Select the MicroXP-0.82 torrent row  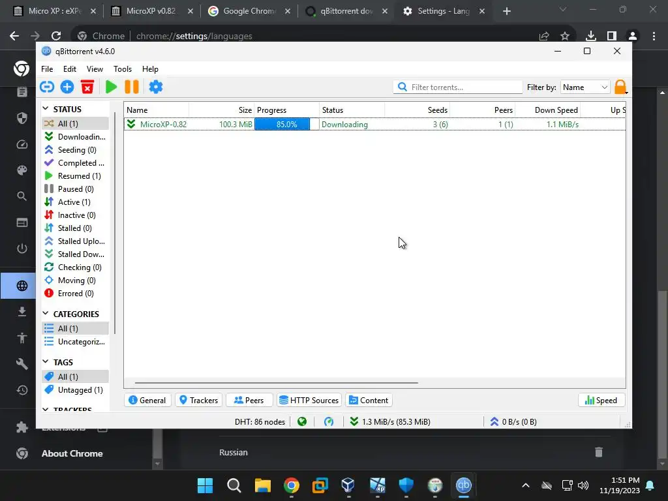tap(375, 125)
